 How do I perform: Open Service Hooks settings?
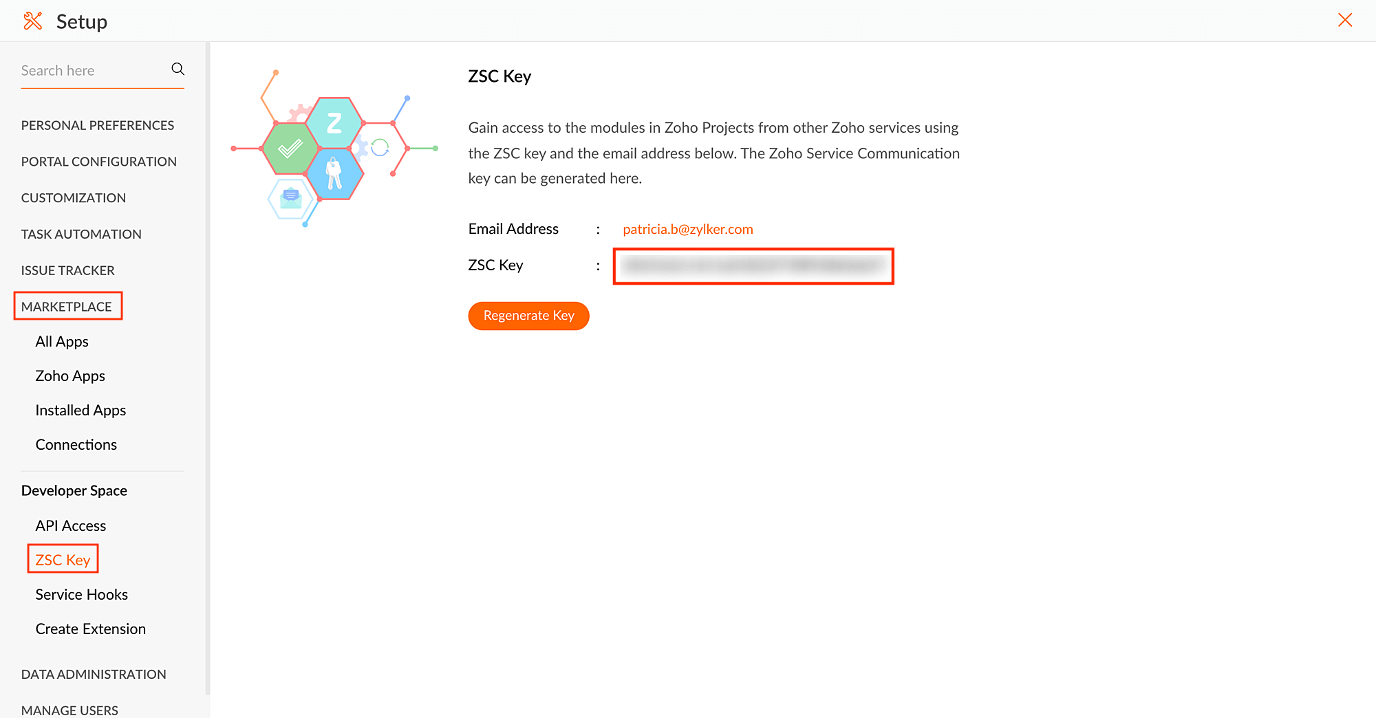[81, 595]
